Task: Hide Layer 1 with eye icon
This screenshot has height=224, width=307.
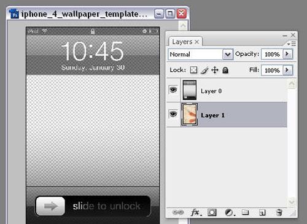Action: click(x=173, y=114)
